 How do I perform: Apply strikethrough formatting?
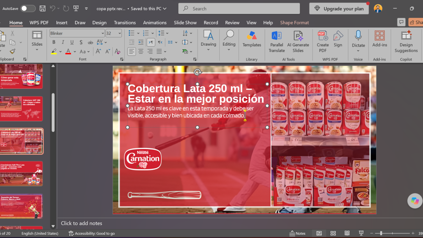click(x=90, y=42)
